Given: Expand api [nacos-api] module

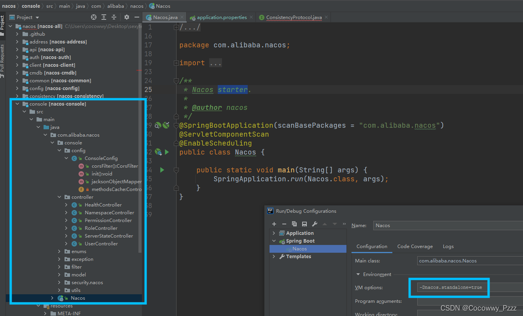Looking at the screenshot, I should (x=17, y=50).
